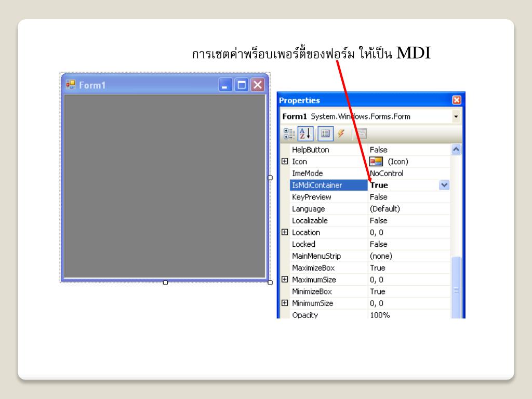Image resolution: width=532 pixels, height=399 pixels.
Task: Open the Property Pages icon
Action: click(x=362, y=134)
